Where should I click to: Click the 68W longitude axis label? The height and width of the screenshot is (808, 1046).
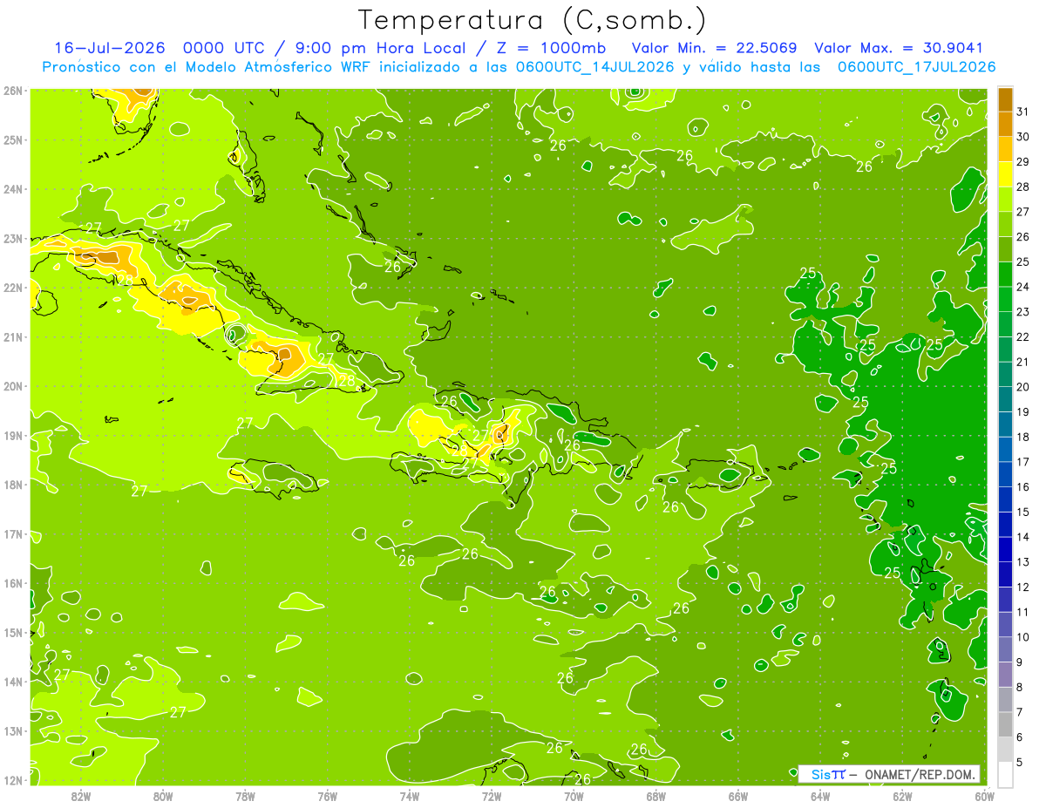pyautogui.click(x=655, y=796)
